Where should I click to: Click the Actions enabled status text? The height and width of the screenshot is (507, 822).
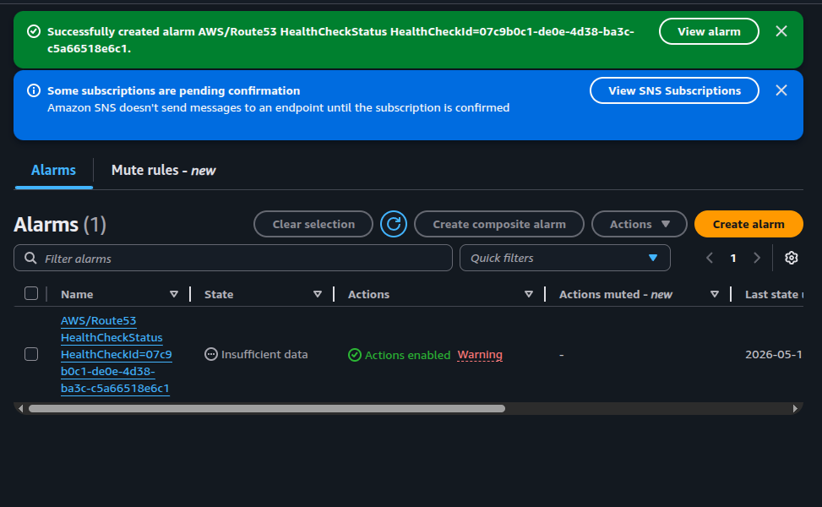[407, 355]
